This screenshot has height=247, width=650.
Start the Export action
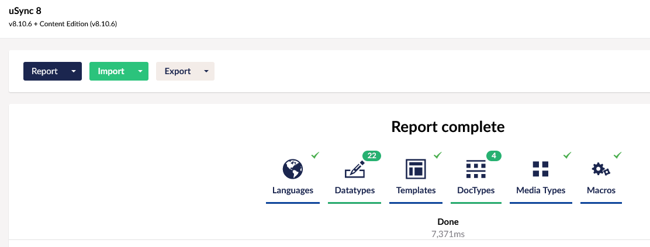coord(178,71)
